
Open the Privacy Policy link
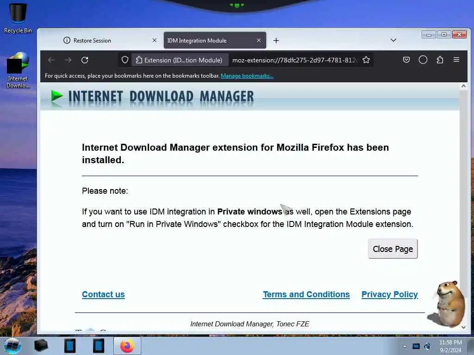390,294
